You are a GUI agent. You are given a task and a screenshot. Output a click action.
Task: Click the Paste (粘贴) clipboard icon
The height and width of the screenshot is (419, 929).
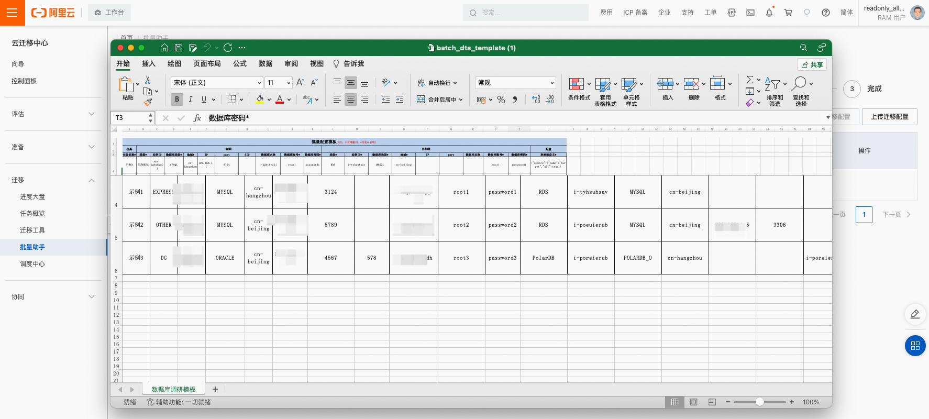(x=126, y=85)
